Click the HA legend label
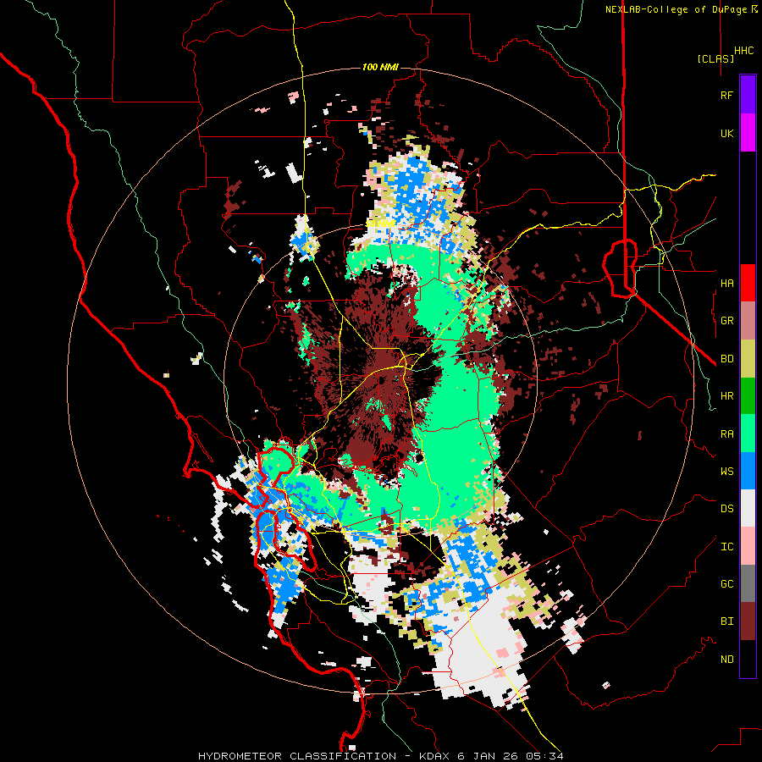762x762 pixels. tap(726, 284)
